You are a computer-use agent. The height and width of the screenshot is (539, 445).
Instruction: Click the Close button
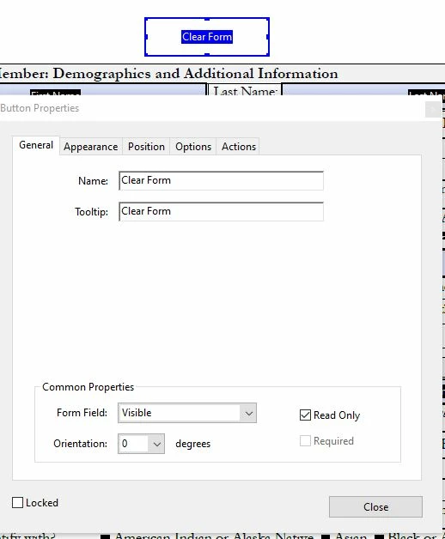click(x=375, y=506)
